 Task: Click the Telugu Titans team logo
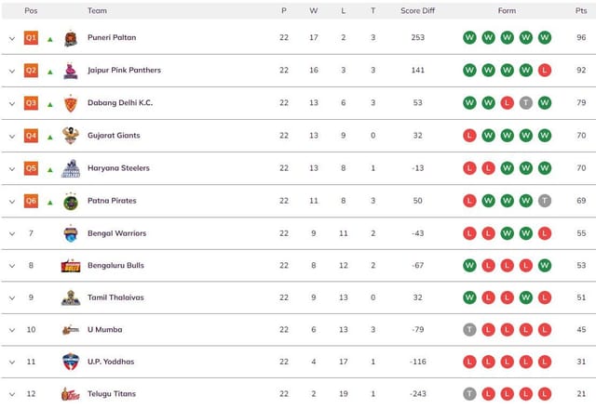click(71, 394)
